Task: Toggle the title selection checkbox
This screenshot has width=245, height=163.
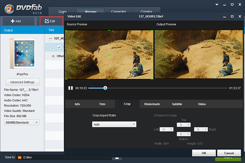Action: [x=59, y=47]
